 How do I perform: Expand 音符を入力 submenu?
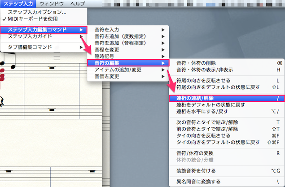[x=128, y=30]
